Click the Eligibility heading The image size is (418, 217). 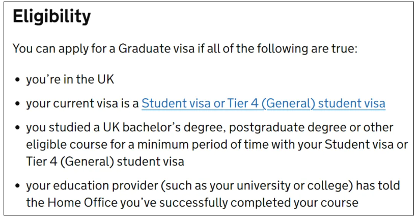pyautogui.click(x=52, y=16)
